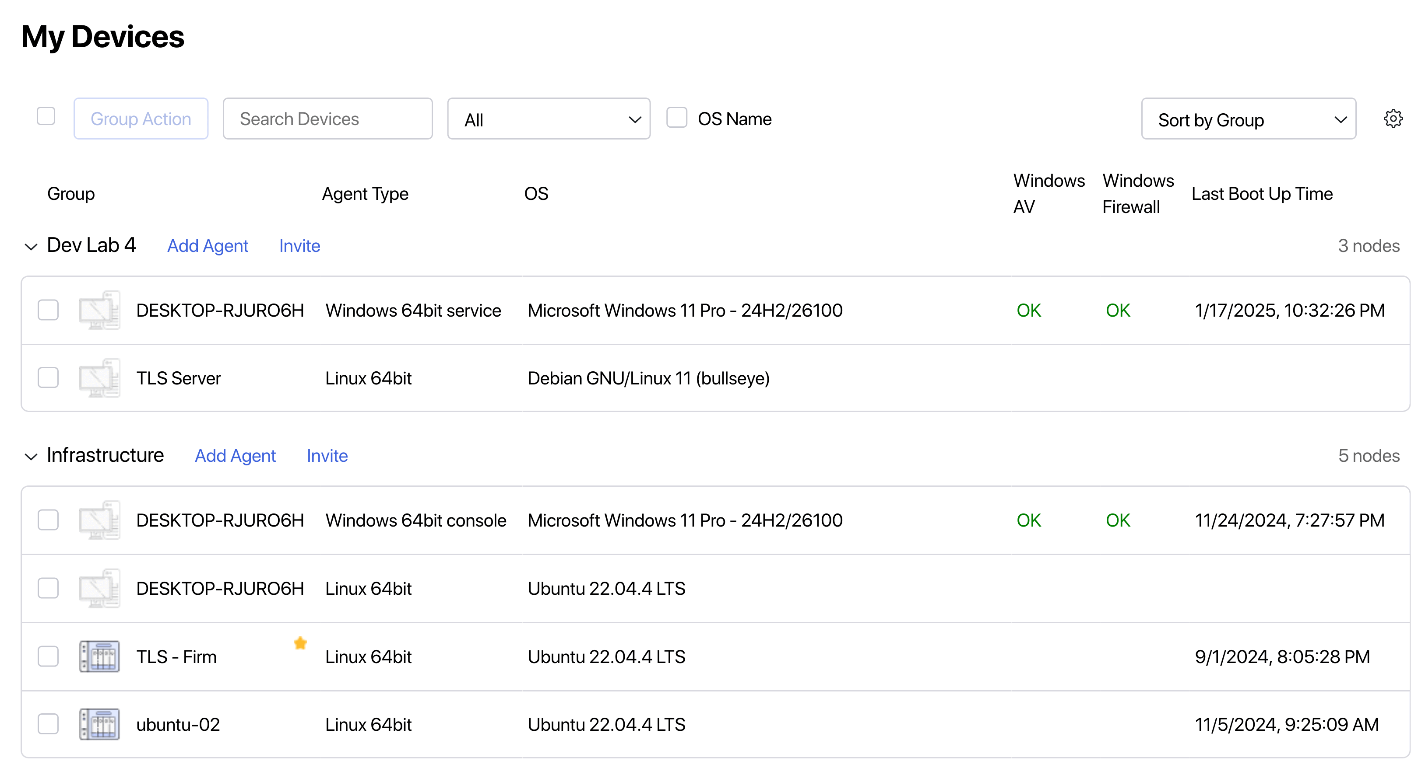This screenshot has height=775, width=1418.
Task: Tick the select-all devices checkbox
Action: [46, 117]
